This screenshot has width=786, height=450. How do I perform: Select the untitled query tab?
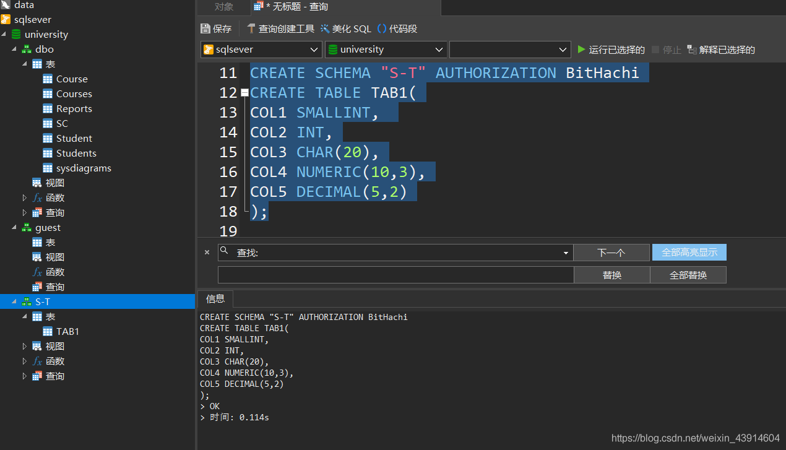pos(291,7)
